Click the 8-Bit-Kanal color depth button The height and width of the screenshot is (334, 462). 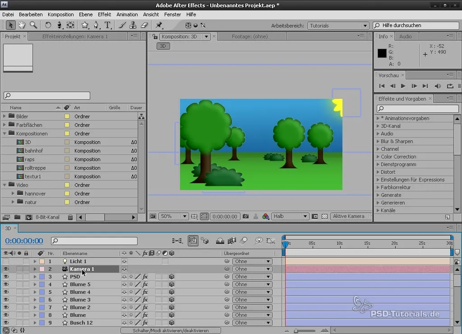click(x=47, y=218)
